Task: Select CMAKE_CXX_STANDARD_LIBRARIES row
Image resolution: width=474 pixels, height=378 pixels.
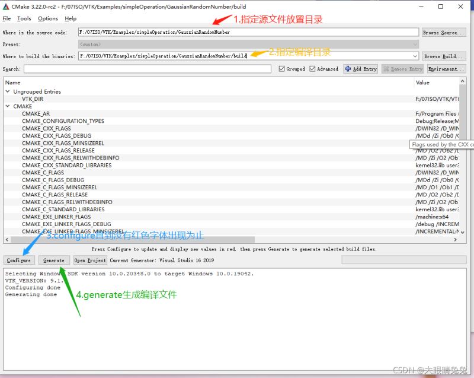Action: click(231, 165)
